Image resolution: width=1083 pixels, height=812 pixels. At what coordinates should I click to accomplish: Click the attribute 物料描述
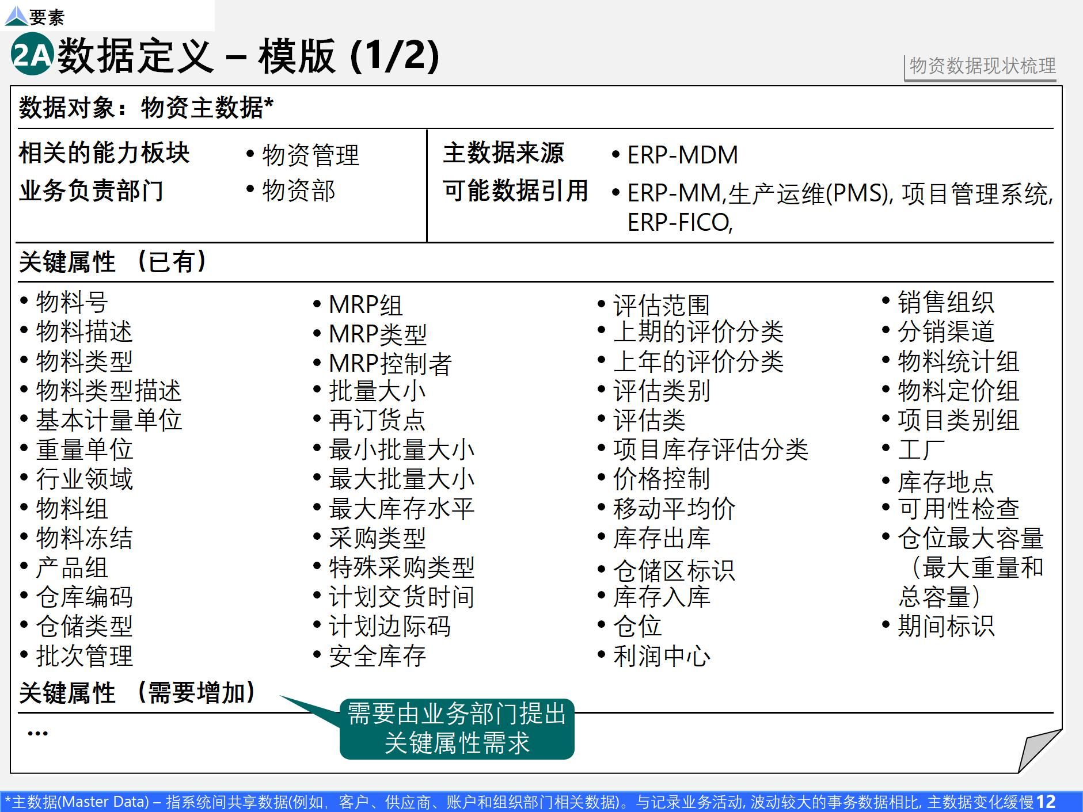click(84, 332)
